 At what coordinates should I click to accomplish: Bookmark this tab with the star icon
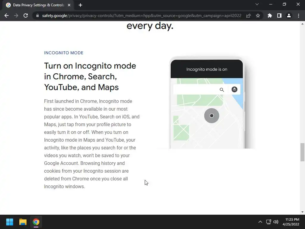pyautogui.click(x=258, y=16)
